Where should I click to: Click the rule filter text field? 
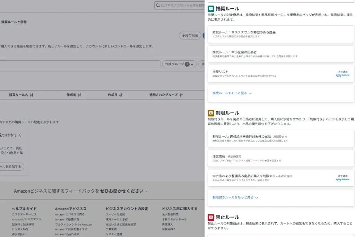pos(80,64)
